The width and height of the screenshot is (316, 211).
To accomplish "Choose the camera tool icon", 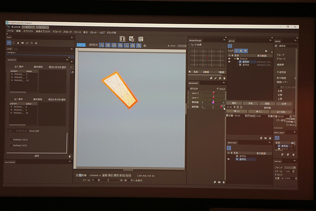I will pos(22,43).
